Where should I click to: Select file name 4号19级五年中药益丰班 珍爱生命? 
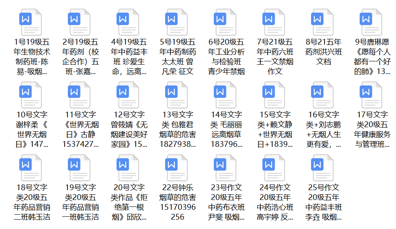pos(129,56)
